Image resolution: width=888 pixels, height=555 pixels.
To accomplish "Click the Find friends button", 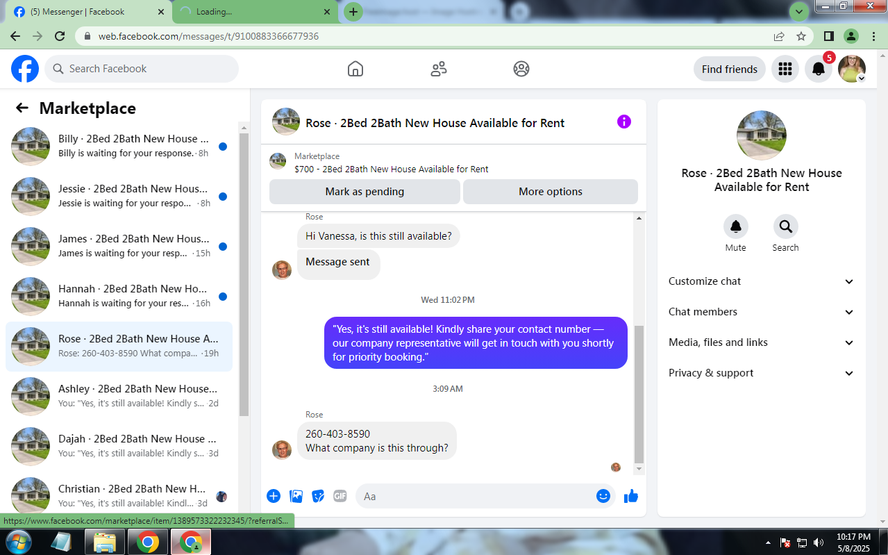I will [x=730, y=69].
